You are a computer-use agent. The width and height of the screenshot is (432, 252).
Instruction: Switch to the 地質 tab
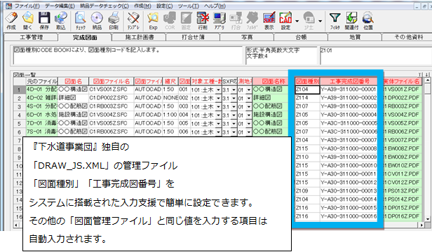click(x=355, y=37)
